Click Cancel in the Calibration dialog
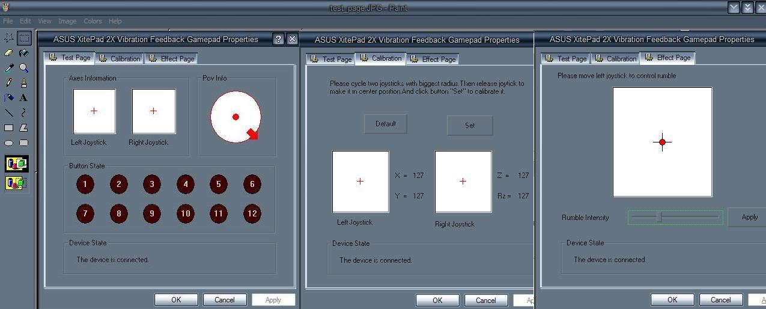Viewport: 766px width, 309px height. (486, 300)
